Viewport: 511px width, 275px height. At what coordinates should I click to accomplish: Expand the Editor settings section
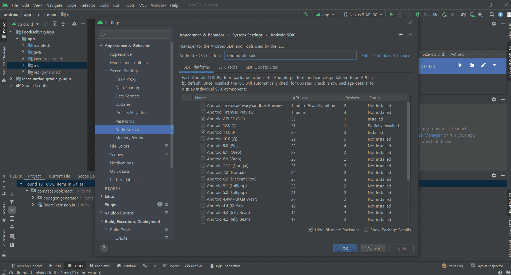click(x=101, y=196)
